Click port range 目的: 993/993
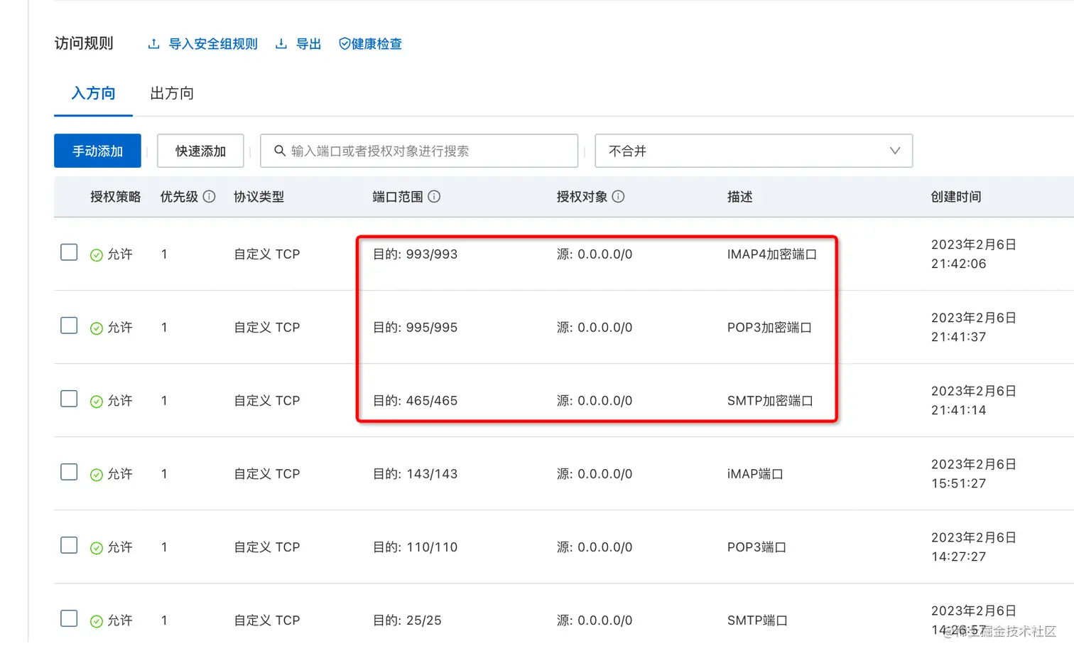Viewport: 1074px width, 656px height. click(416, 254)
